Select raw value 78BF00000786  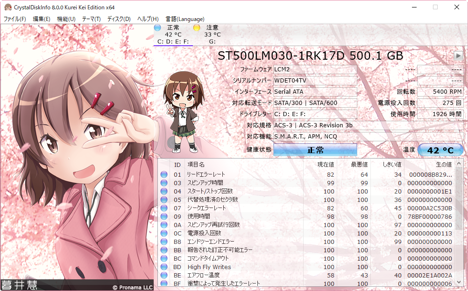pyautogui.click(x=430, y=216)
